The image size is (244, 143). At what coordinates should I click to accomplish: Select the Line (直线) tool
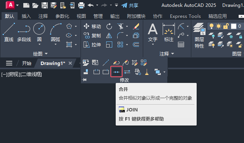tap(9, 32)
